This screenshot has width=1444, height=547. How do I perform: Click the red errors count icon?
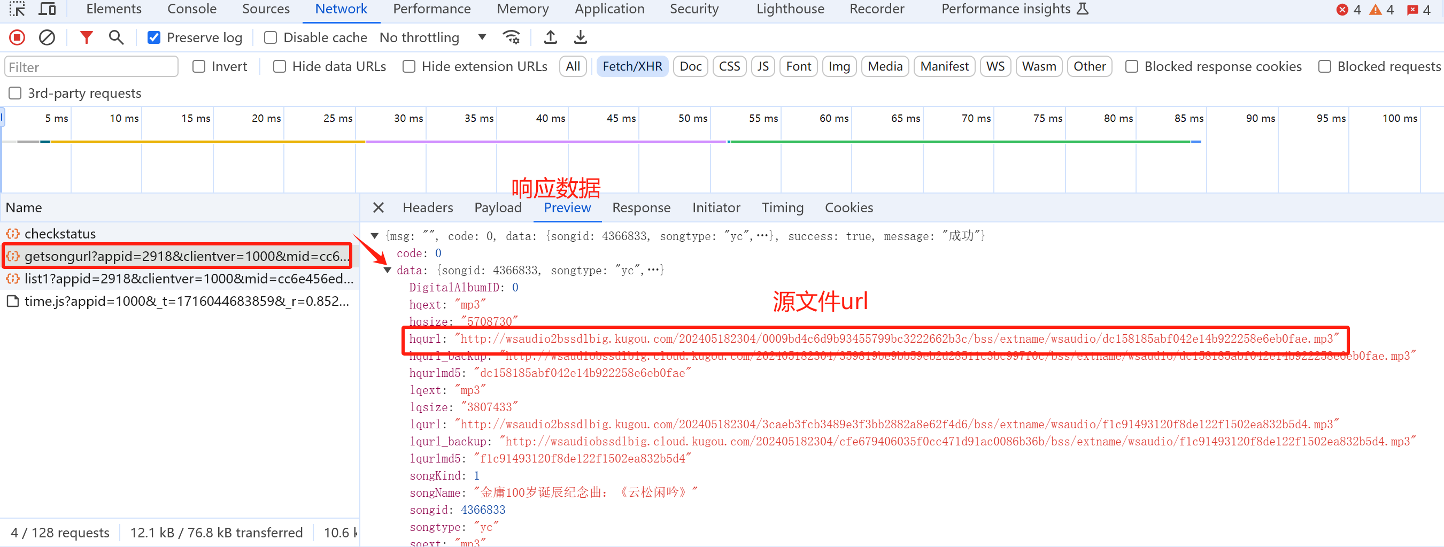tap(1342, 10)
